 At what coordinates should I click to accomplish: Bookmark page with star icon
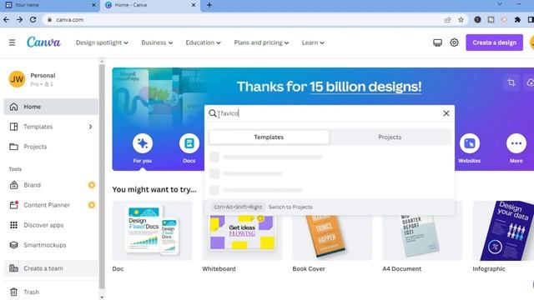tap(461, 20)
